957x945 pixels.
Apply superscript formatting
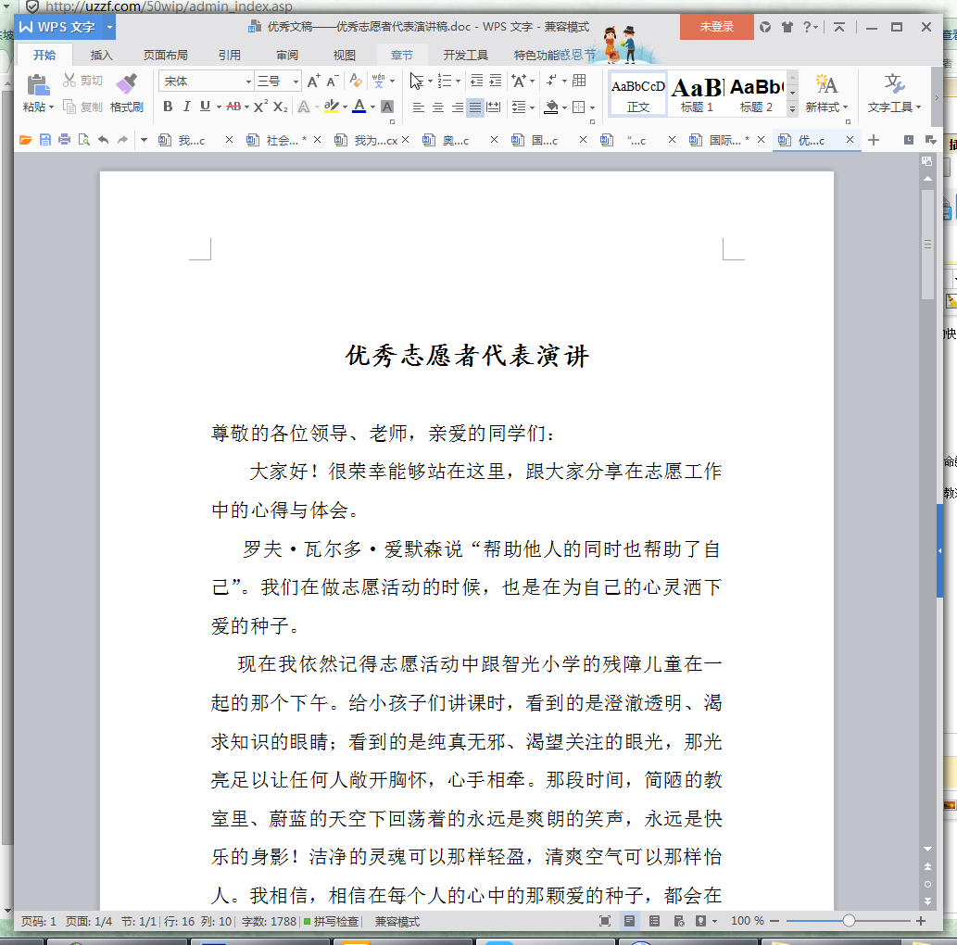(260, 107)
